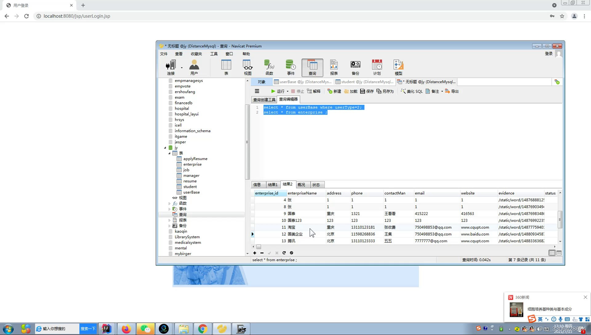The height and width of the screenshot is (335, 591).
Task: Switch to form view icon in results
Action: click(559, 253)
